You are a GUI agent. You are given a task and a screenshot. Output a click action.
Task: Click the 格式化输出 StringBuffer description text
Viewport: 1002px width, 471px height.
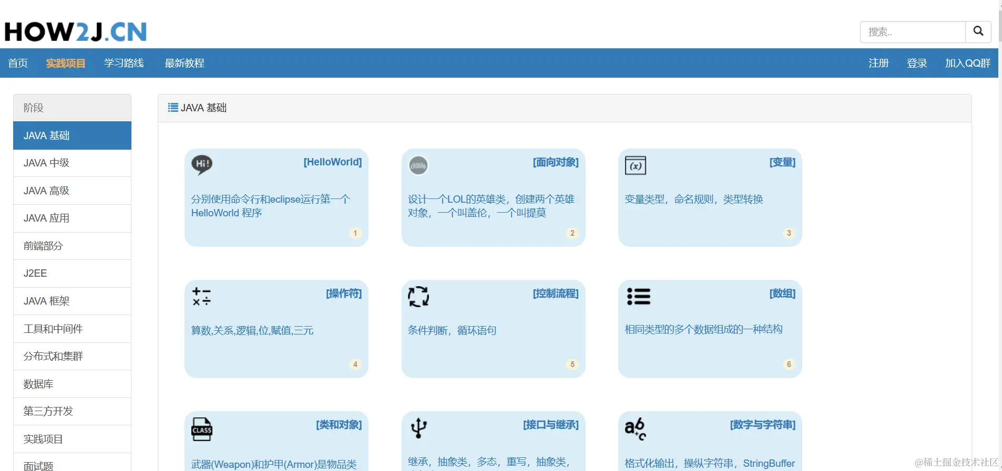710,463
